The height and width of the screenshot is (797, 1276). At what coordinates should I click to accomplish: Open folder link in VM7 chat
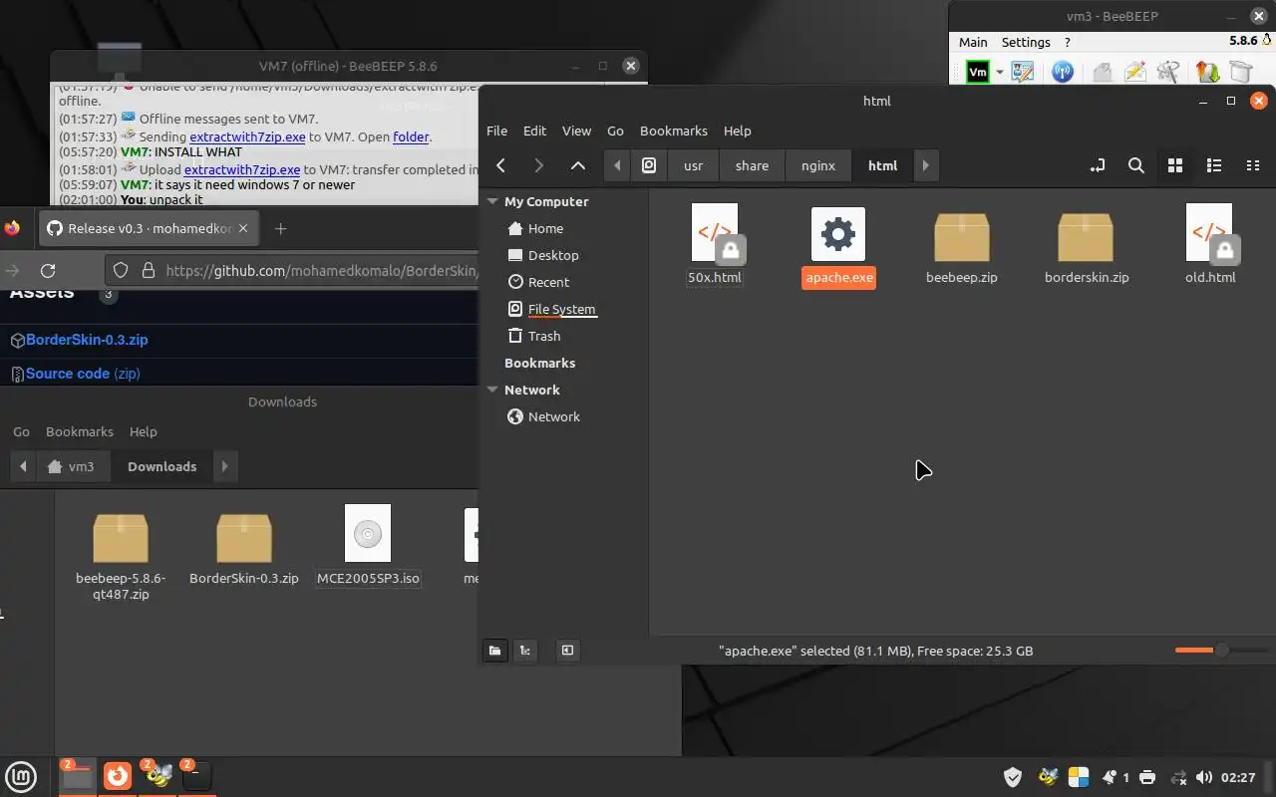(411, 136)
